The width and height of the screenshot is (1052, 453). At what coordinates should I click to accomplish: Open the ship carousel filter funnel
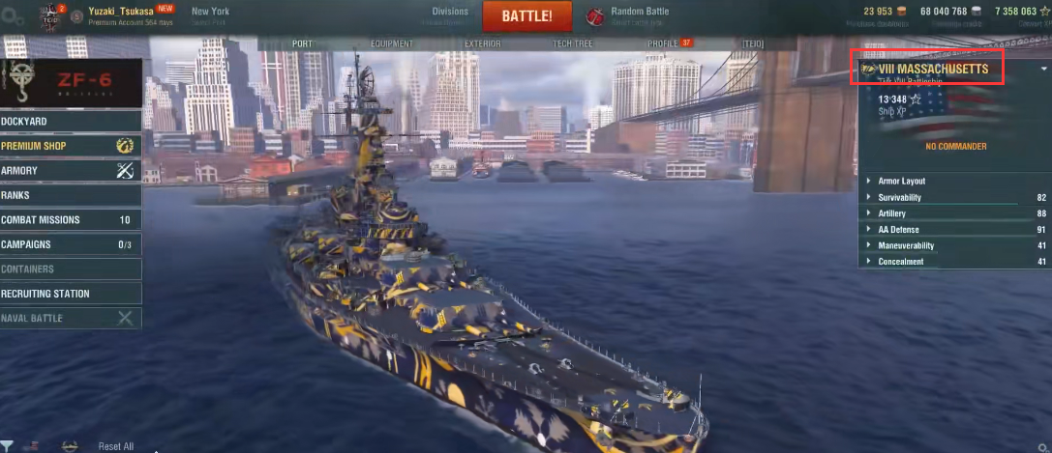pos(7,444)
